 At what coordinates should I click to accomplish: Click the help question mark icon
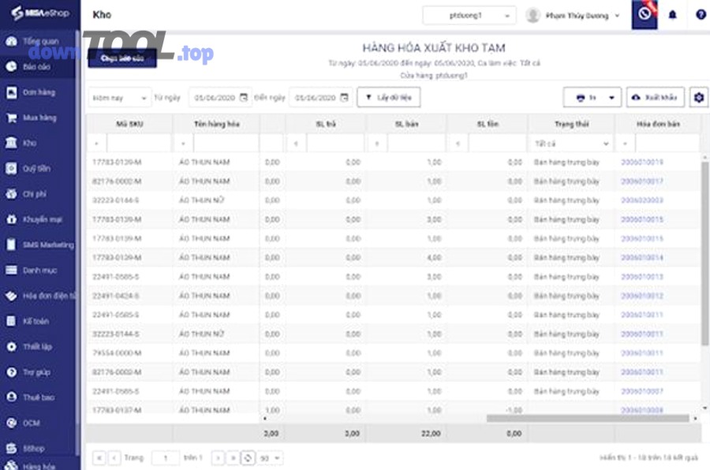(x=701, y=15)
